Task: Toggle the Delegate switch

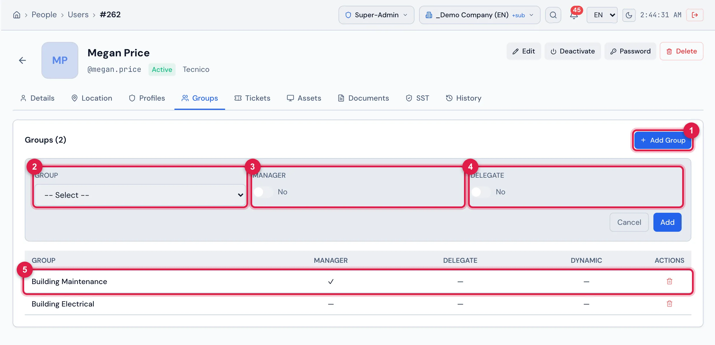Action: click(x=481, y=192)
